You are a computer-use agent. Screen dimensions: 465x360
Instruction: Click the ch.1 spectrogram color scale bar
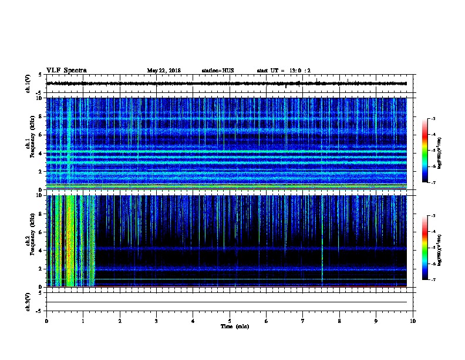coord(424,151)
